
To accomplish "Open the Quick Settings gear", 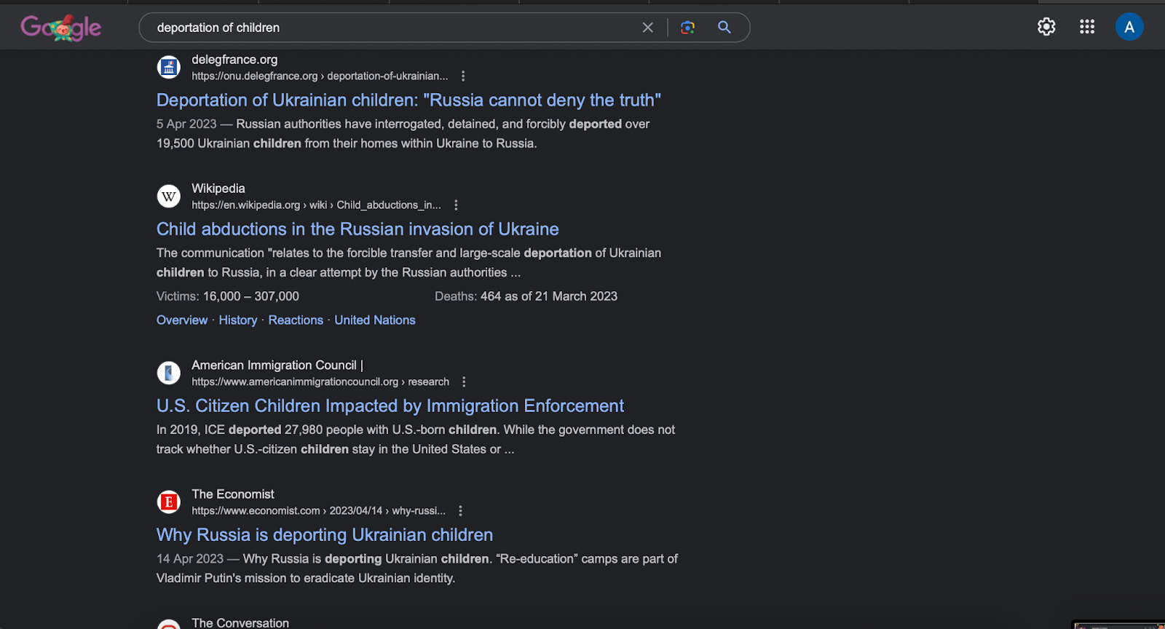I will pyautogui.click(x=1046, y=27).
